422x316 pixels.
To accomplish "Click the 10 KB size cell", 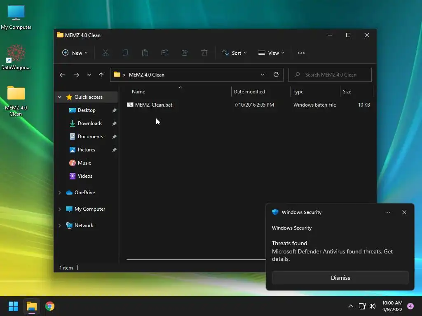I will tap(364, 105).
